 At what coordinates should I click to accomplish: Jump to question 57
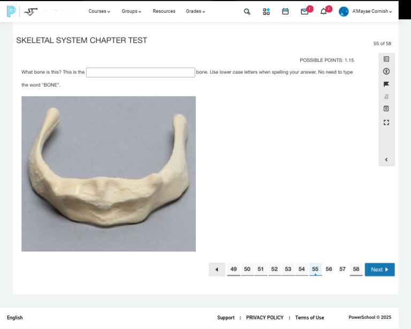(x=342, y=269)
